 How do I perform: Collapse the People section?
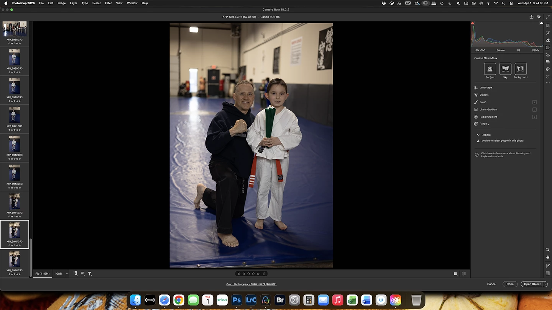click(478, 135)
